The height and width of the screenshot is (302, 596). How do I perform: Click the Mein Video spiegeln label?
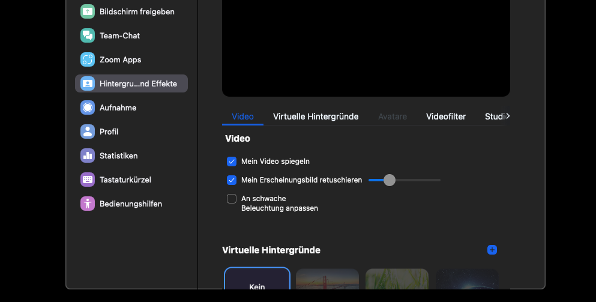275,162
